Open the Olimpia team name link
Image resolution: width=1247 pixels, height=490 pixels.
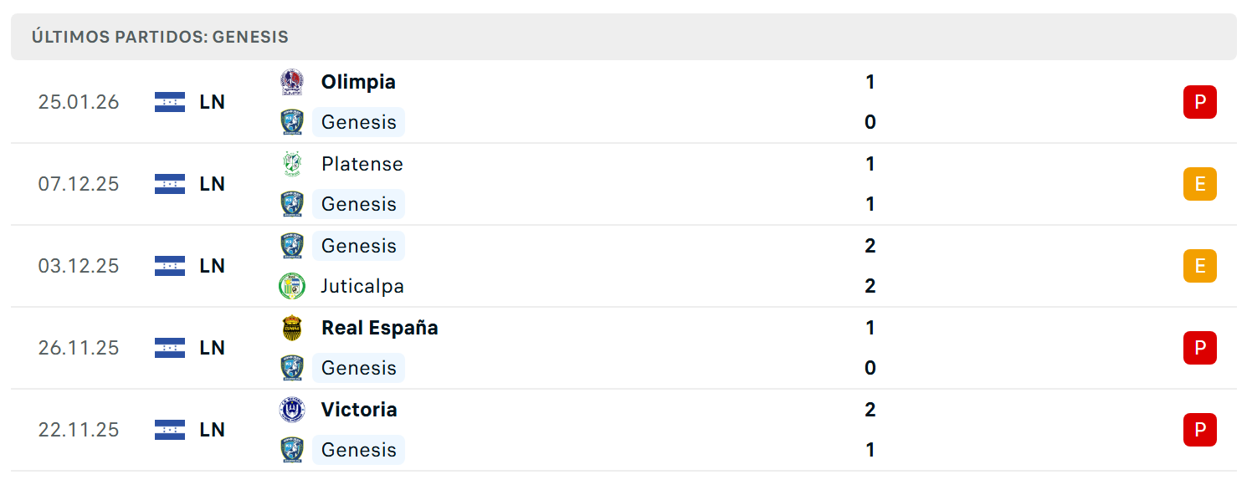(x=358, y=82)
